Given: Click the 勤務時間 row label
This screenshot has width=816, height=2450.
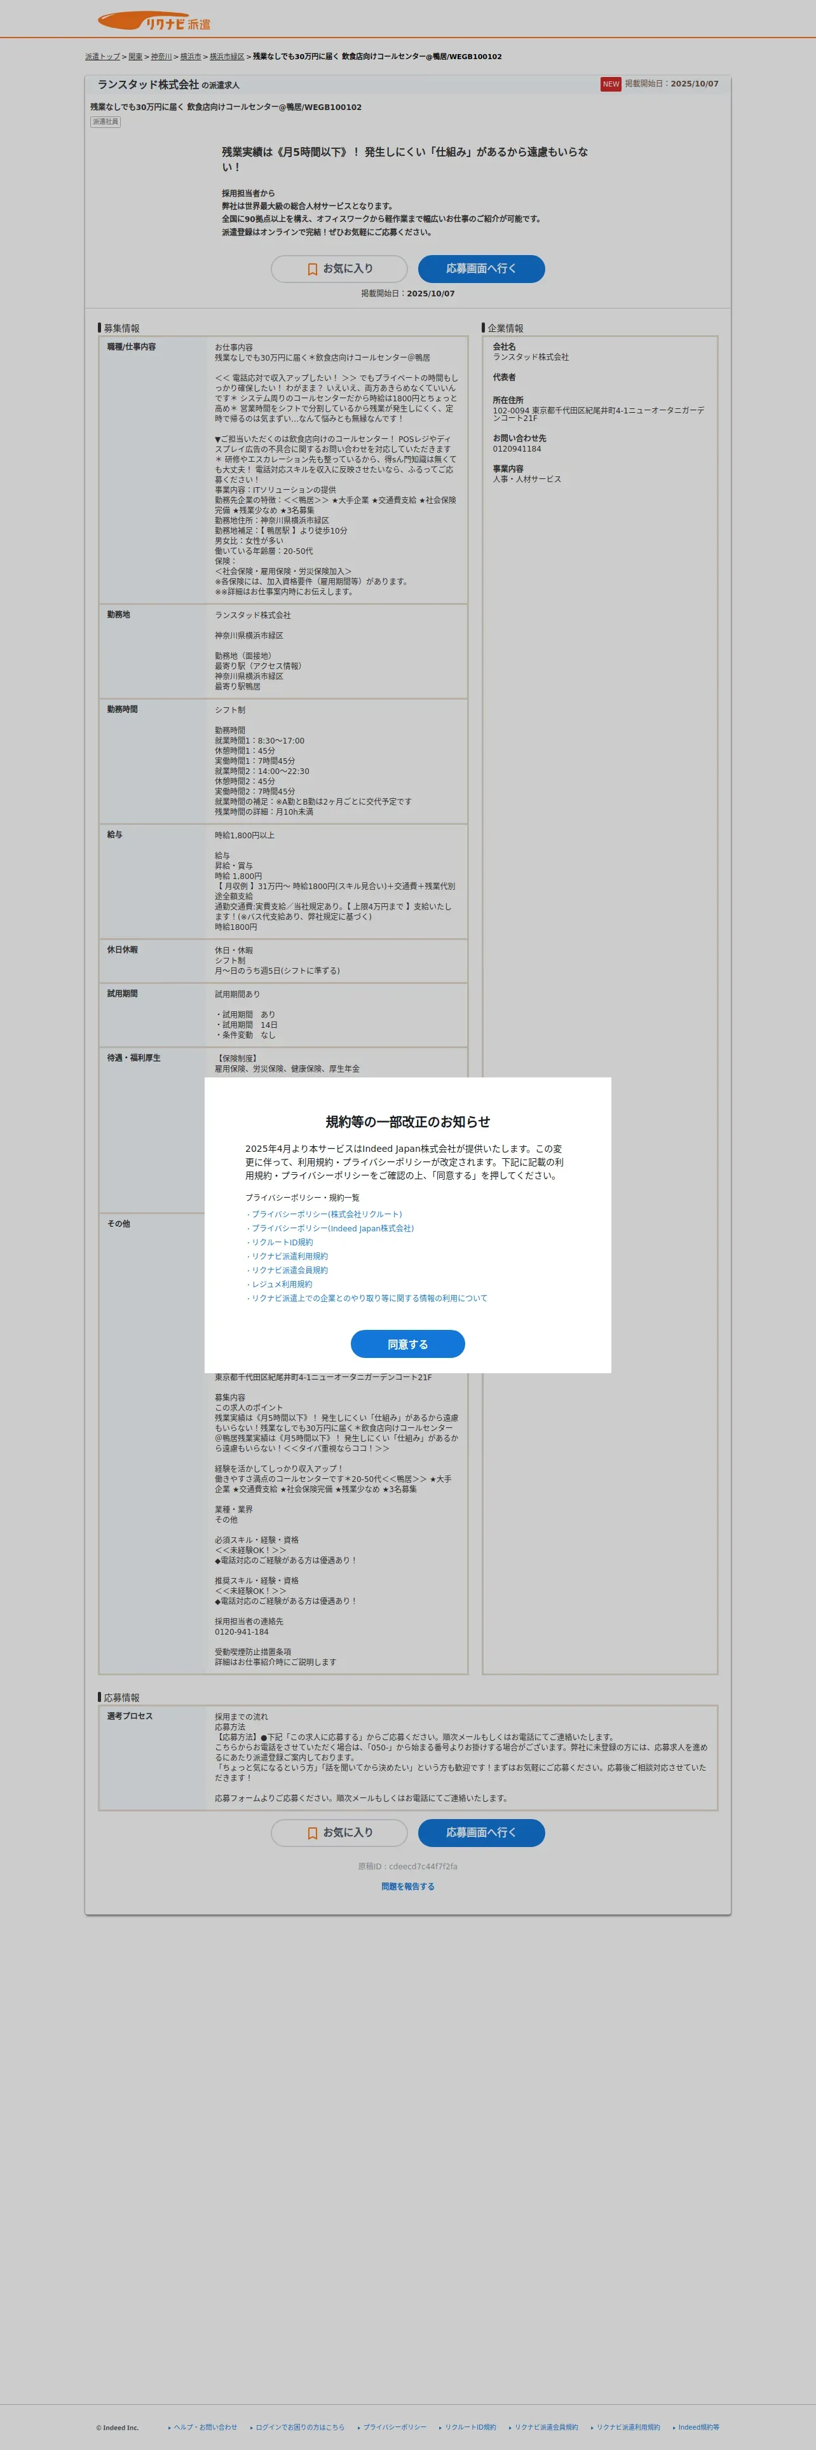Looking at the screenshot, I should pos(123,710).
